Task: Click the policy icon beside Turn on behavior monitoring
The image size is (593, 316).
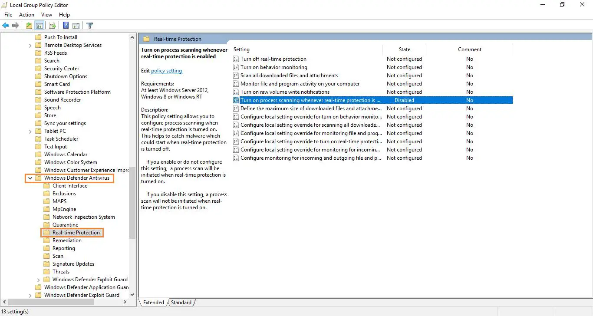Action: (236, 67)
